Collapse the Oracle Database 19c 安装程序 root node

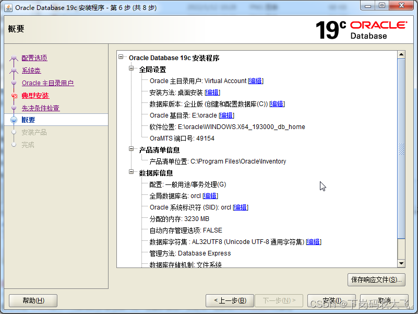(121, 56)
